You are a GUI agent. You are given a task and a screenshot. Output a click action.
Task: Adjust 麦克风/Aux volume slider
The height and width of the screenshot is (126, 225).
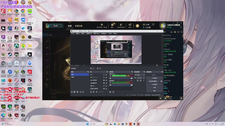pyautogui.click(x=122, y=78)
